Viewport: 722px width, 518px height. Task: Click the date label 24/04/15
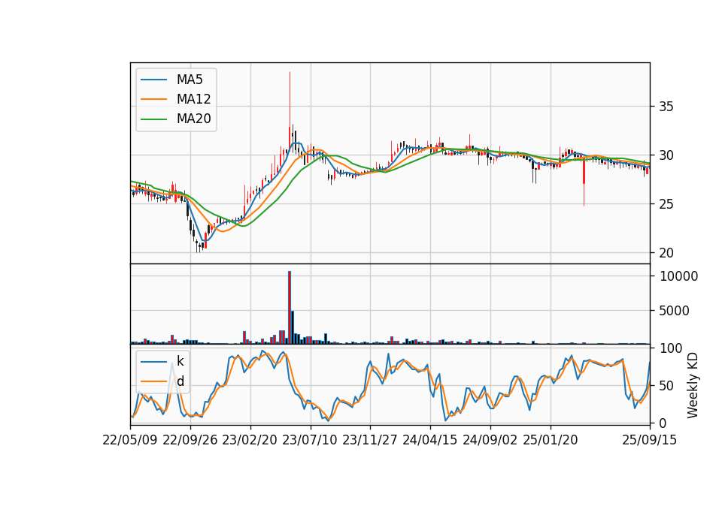[430, 440]
